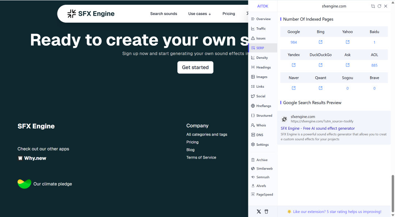395x217 pixels.
Task: Click the crop/resize icon in AITDK header
Action: click(373, 6)
